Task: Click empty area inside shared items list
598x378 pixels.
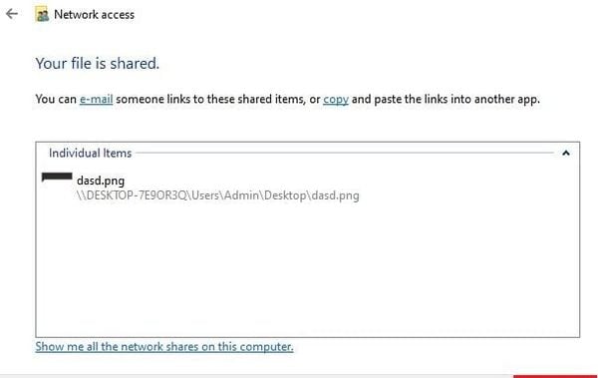Action: pyautogui.click(x=307, y=267)
